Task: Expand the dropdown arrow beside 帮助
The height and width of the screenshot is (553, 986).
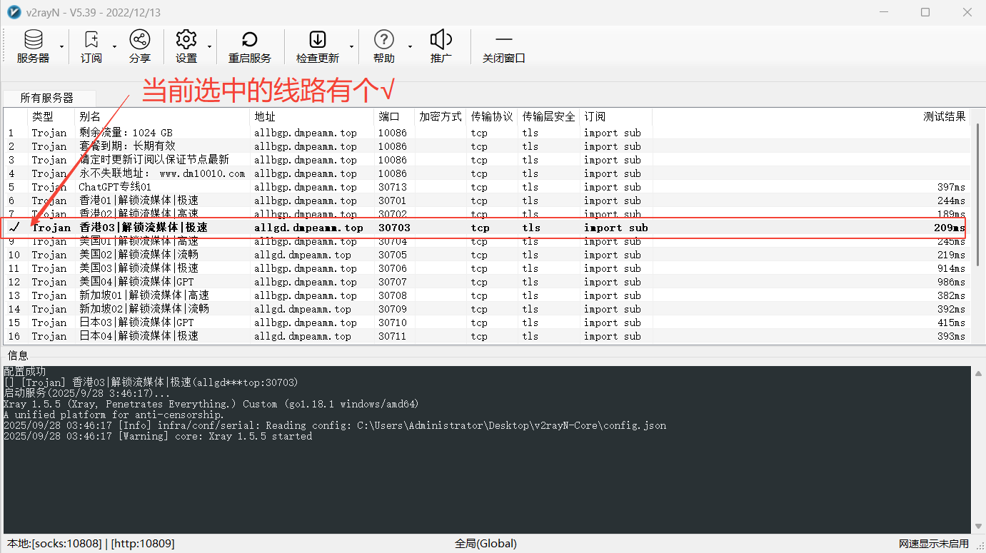Action: point(411,47)
